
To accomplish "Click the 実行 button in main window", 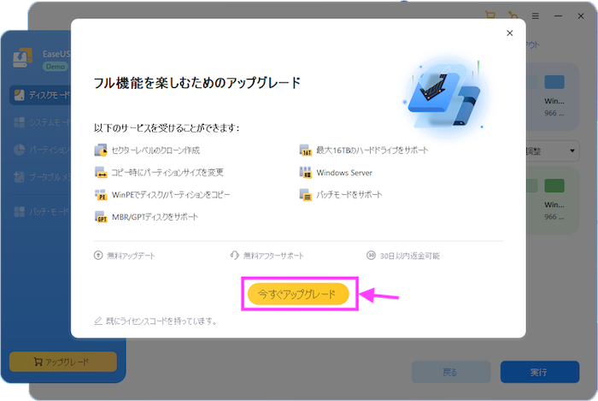I will pos(540,372).
